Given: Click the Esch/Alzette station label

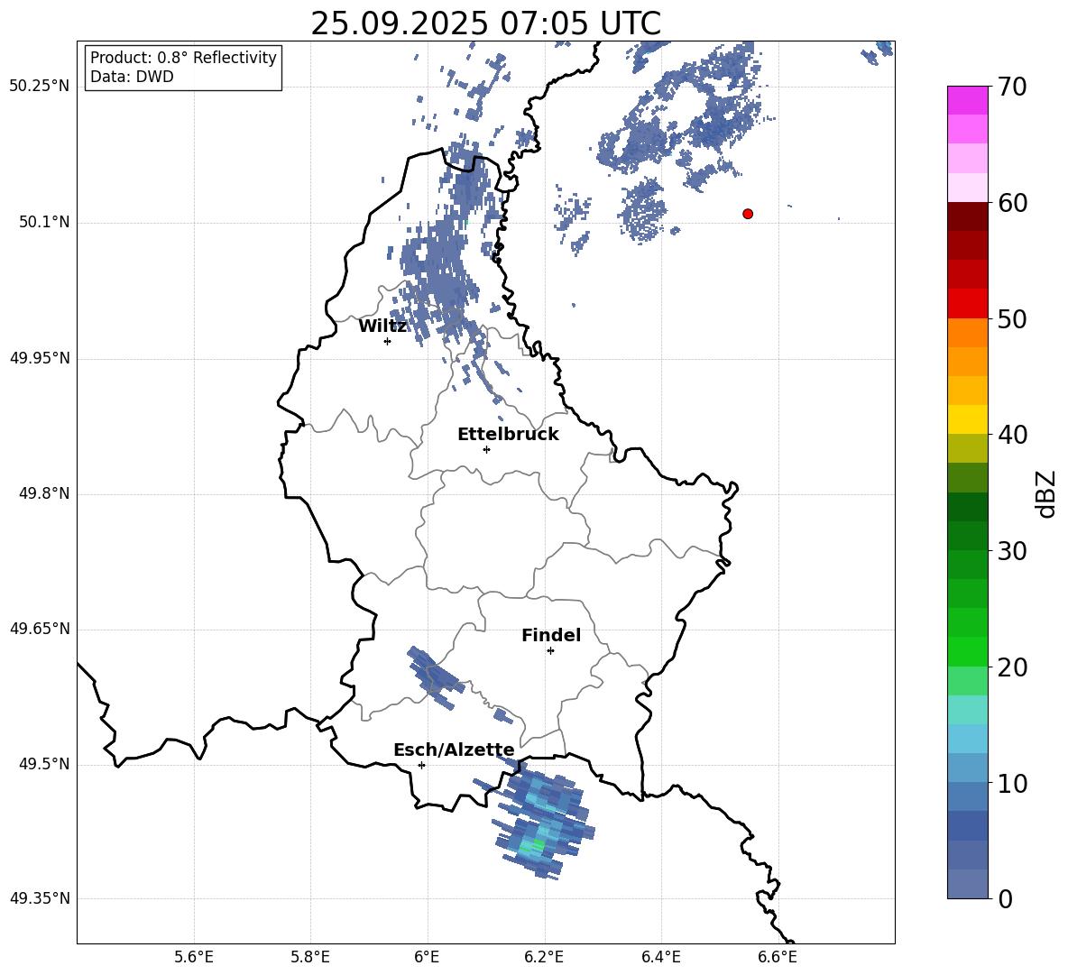Looking at the screenshot, I should click(x=455, y=750).
